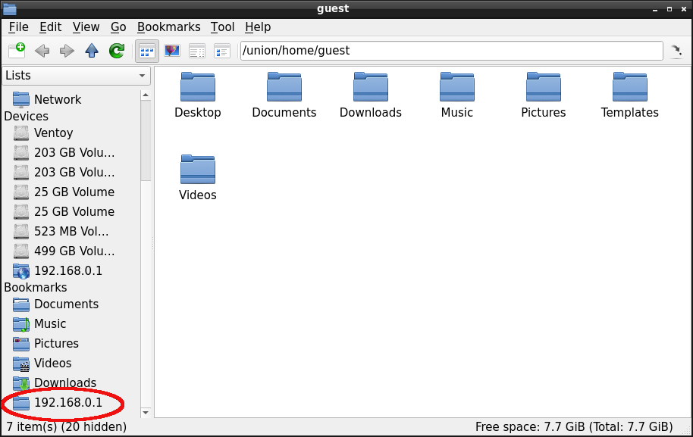Click the "Devices" section heading in the sidebar
Viewport: 693px width, 437px height.
pyautogui.click(x=26, y=117)
